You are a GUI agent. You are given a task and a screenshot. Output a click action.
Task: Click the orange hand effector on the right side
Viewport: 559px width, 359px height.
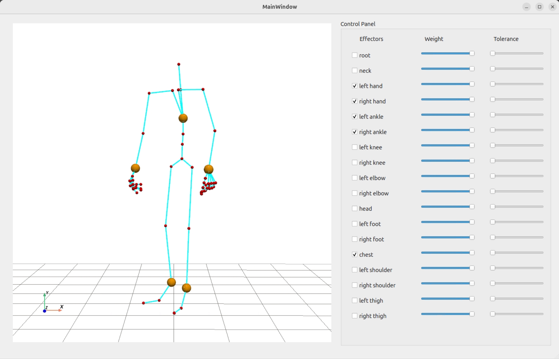[x=208, y=169]
